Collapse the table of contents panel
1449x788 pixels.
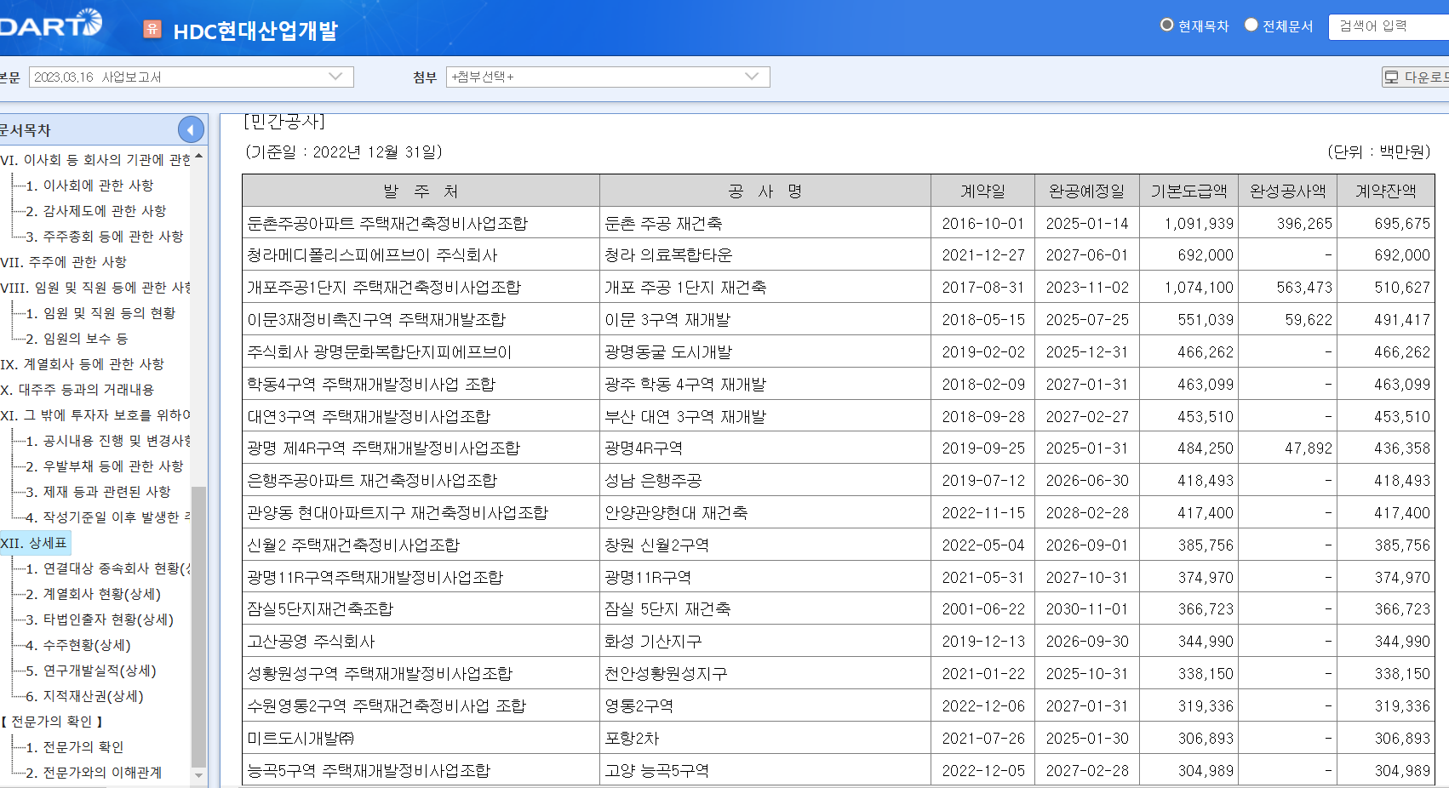coord(191,129)
